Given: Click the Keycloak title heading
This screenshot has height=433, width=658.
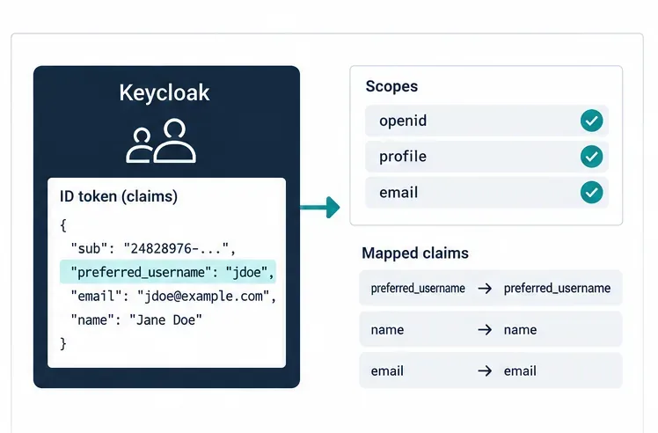Looking at the screenshot, I should (x=164, y=92).
